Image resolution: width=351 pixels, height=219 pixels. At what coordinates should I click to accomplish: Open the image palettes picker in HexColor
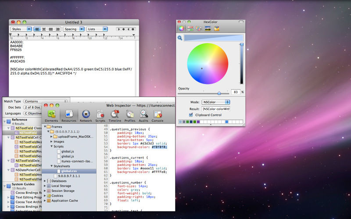pos(208,28)
